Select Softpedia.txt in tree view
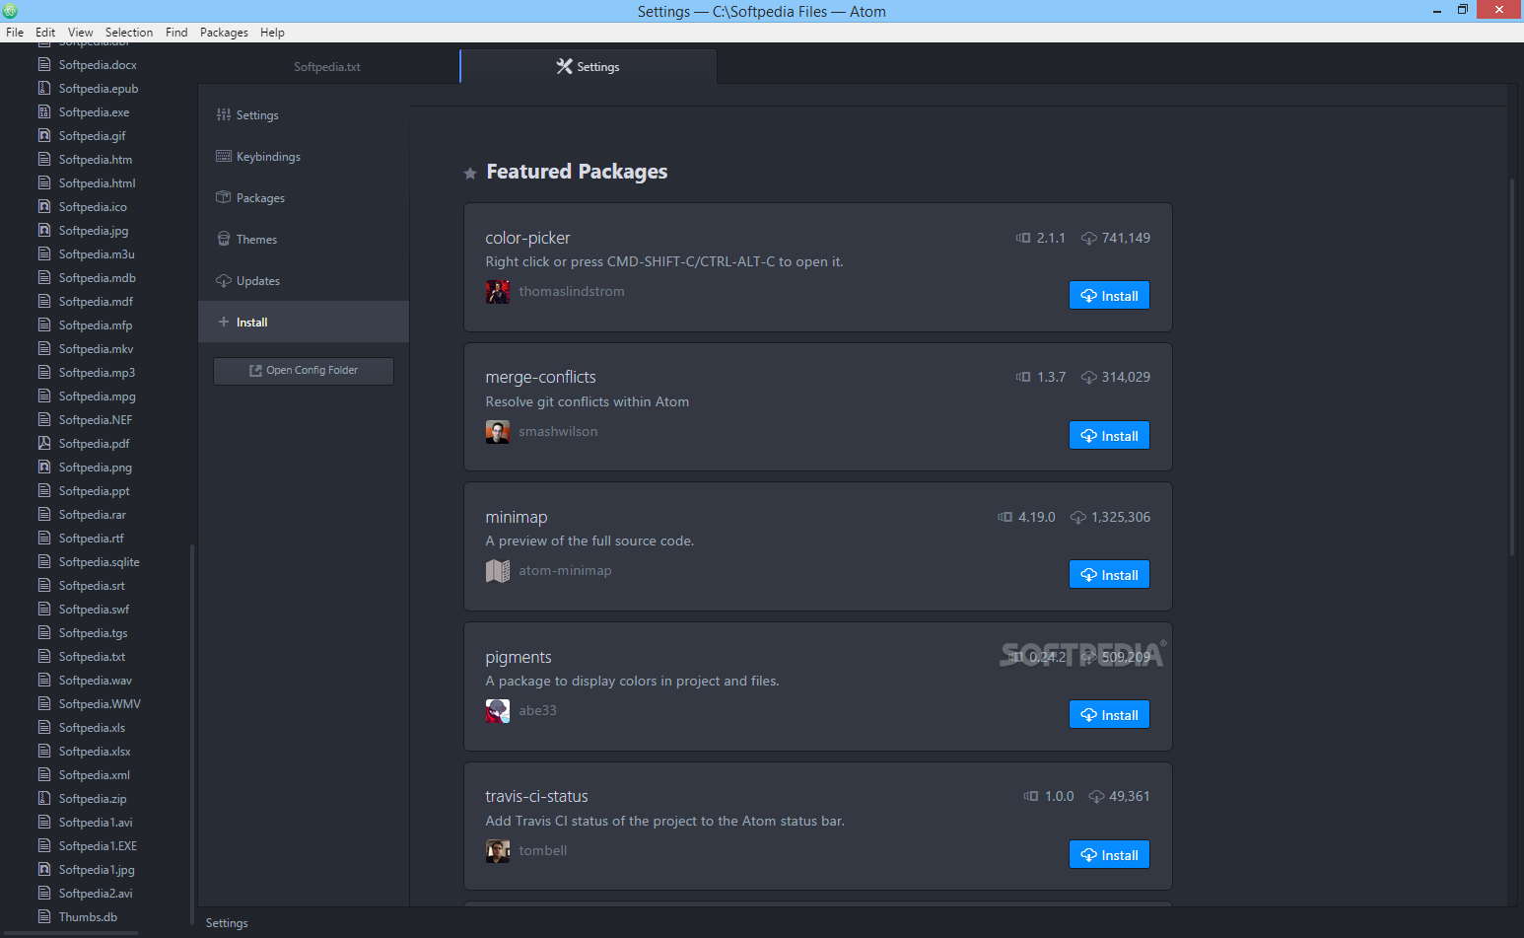 (x=92, y=657)
